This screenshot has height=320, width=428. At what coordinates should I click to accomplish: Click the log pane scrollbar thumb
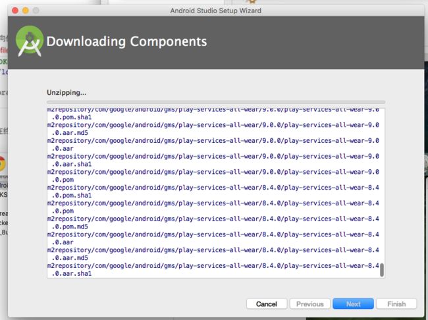click(x=382, y=270)
